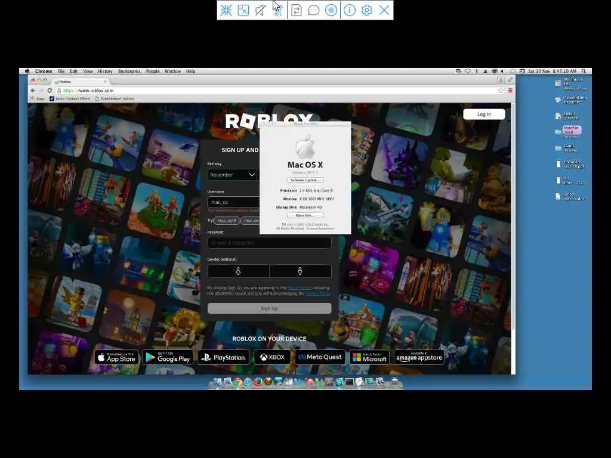
Task: Click the shrink-to-fit arrows icon in remote toolbar
Action: (226, 10)
